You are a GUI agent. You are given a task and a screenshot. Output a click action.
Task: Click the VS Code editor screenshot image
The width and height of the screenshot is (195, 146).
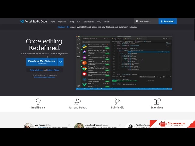pyautogui.click(x=124, y=63)
